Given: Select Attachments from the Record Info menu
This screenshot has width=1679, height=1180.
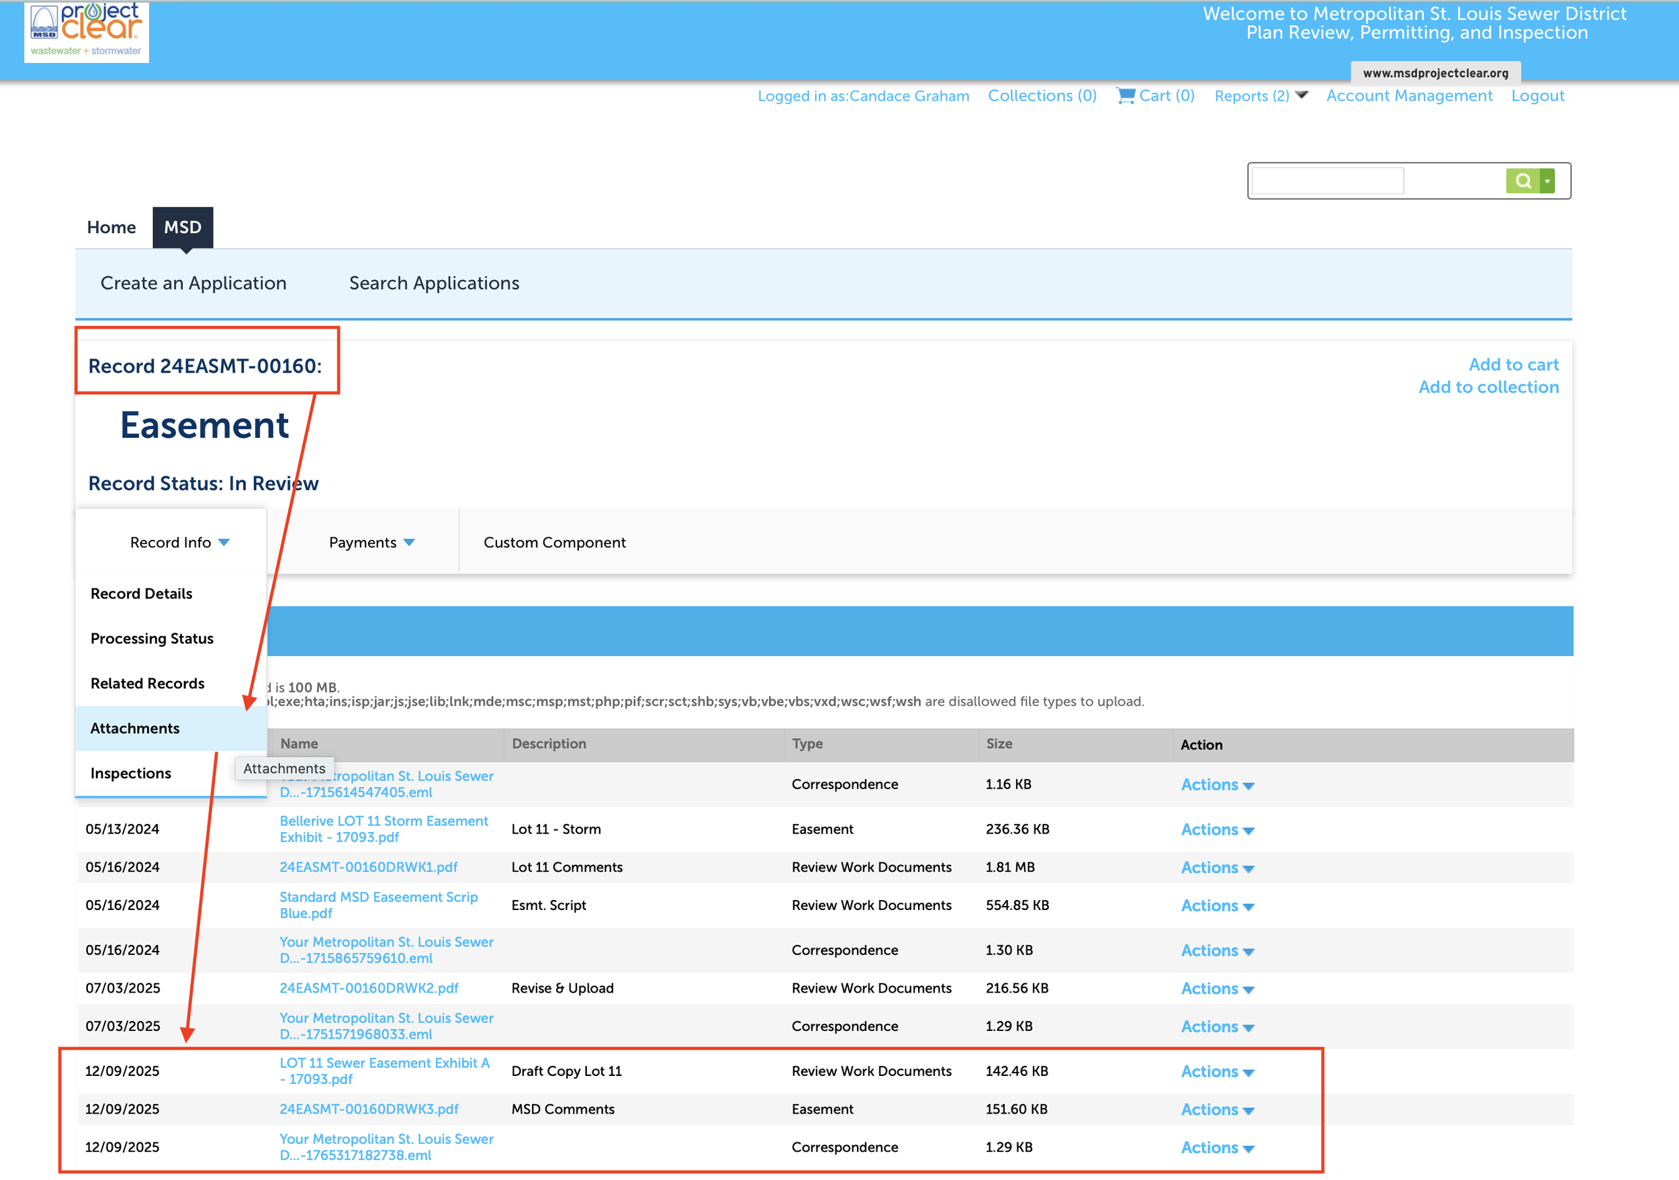Looking at the screenshot, I should click(x=134, y=728).
